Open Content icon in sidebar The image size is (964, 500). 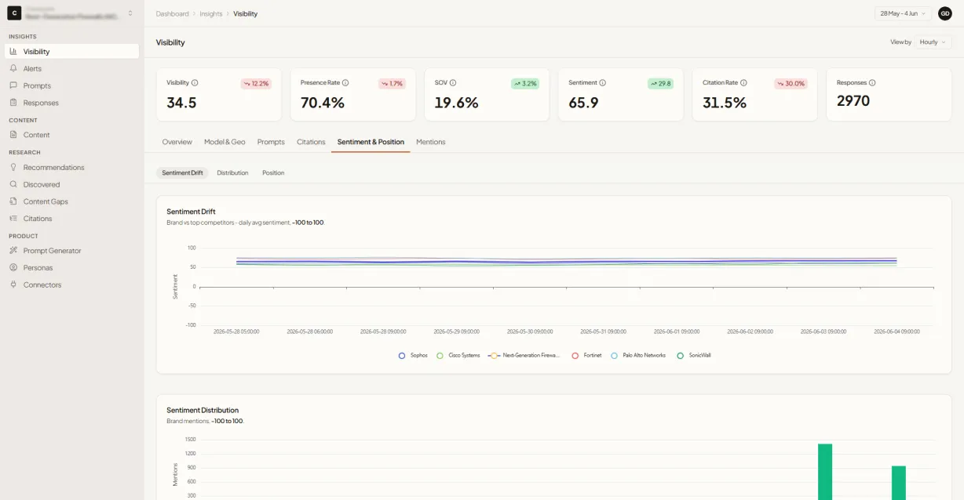pyautogui.click(x=13, y=135)
